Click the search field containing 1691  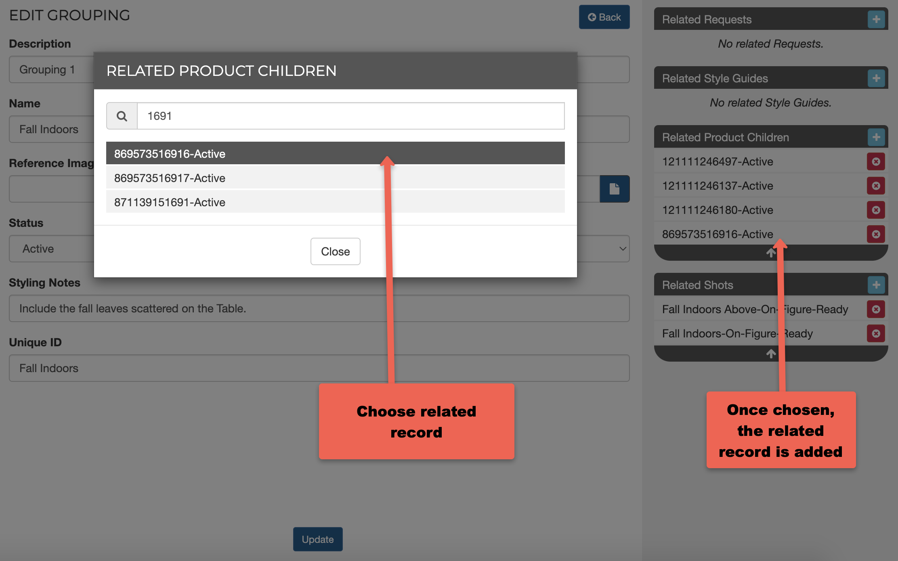350,116
